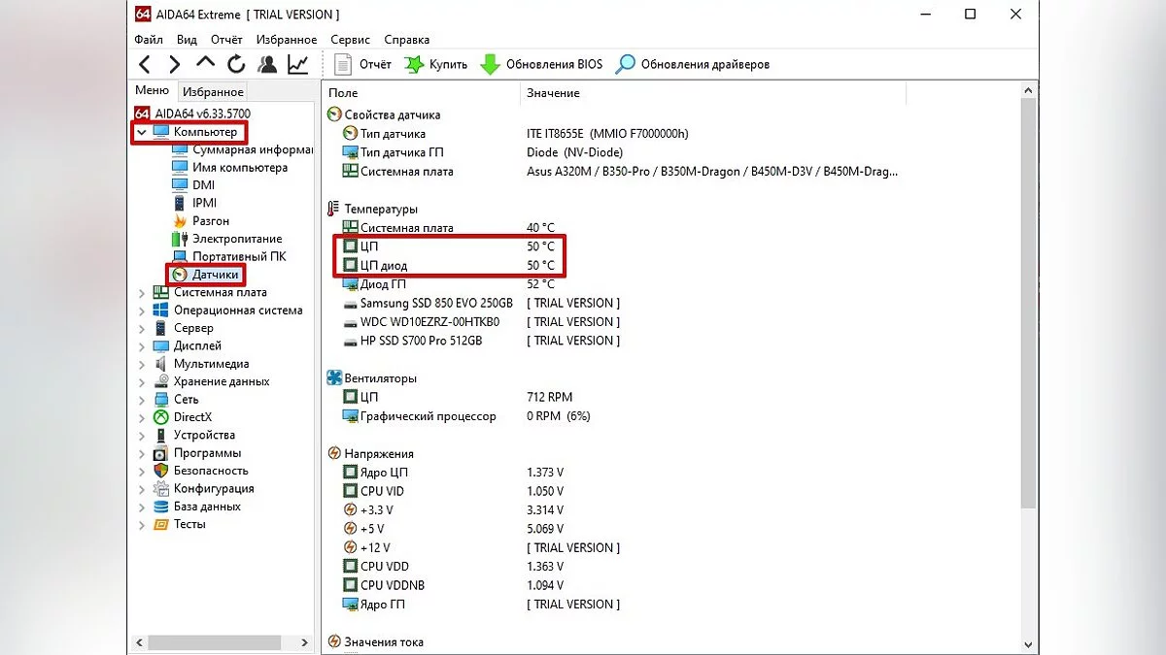Open the Сервис menu
This screenshot has height=655, width=1166.
[350, 40]
